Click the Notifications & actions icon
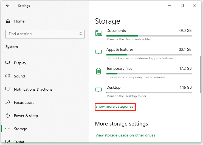 click(8, 89)
